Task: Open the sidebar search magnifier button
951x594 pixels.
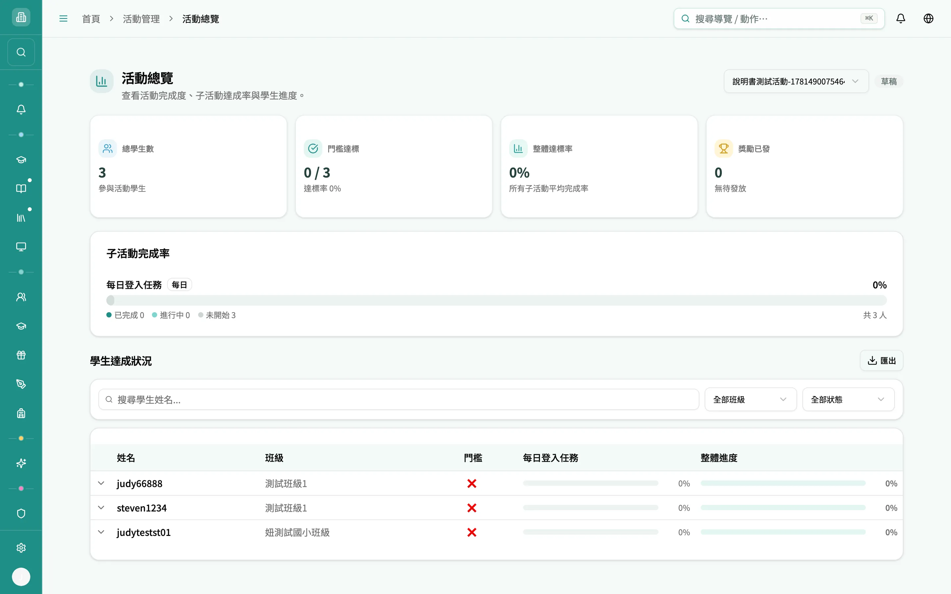Action: tap(21, 52)
